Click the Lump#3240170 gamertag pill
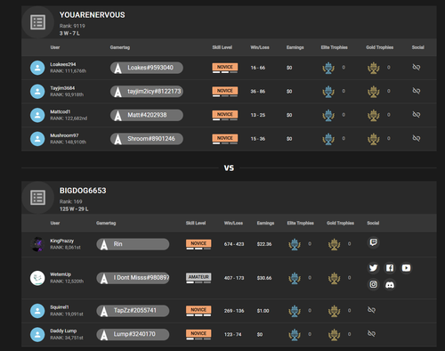 pos(133,334)
